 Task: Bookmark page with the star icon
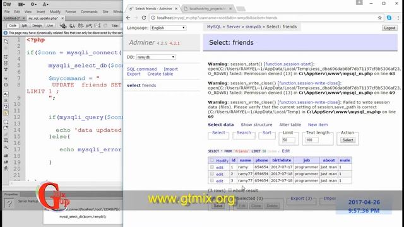point(380,18)
